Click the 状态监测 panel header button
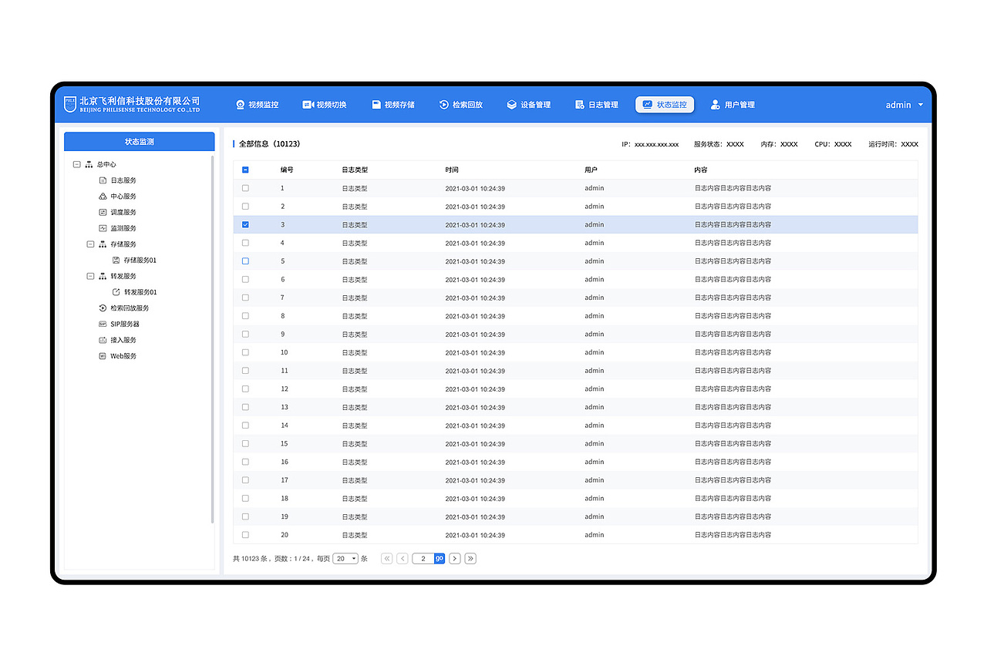 (140, 142)
